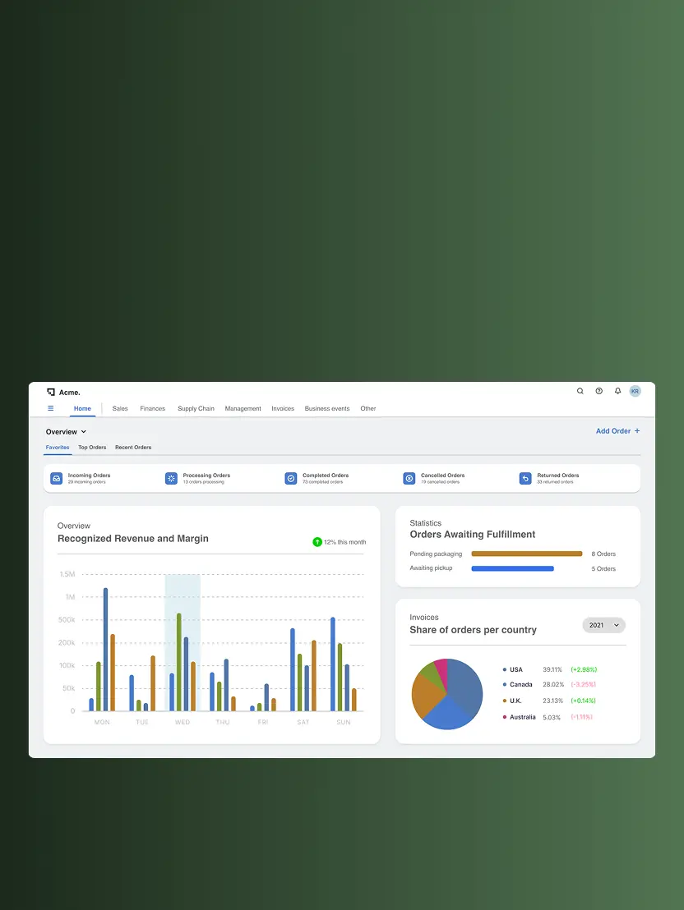The height and width of the screenshot is (910, 684).
Task: Click the 'Recognized Revenue and Margin' heading
Action: (133, 539)
